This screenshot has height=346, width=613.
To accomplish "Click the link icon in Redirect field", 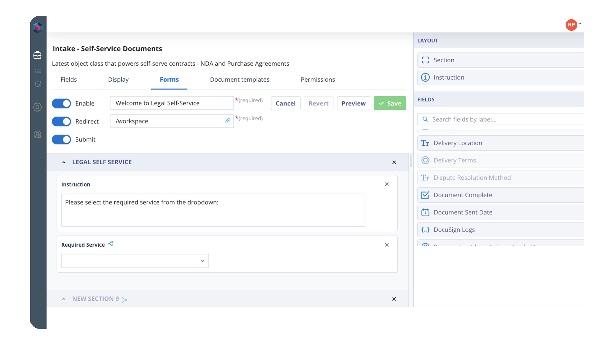I will (228, 121).
